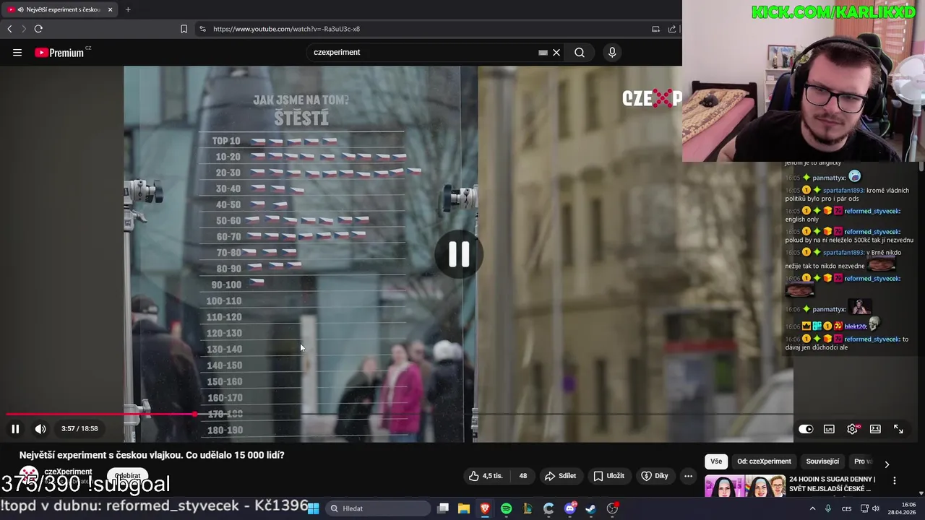
Task: Click chat username blekt20
Action: (x=856, y=326)
